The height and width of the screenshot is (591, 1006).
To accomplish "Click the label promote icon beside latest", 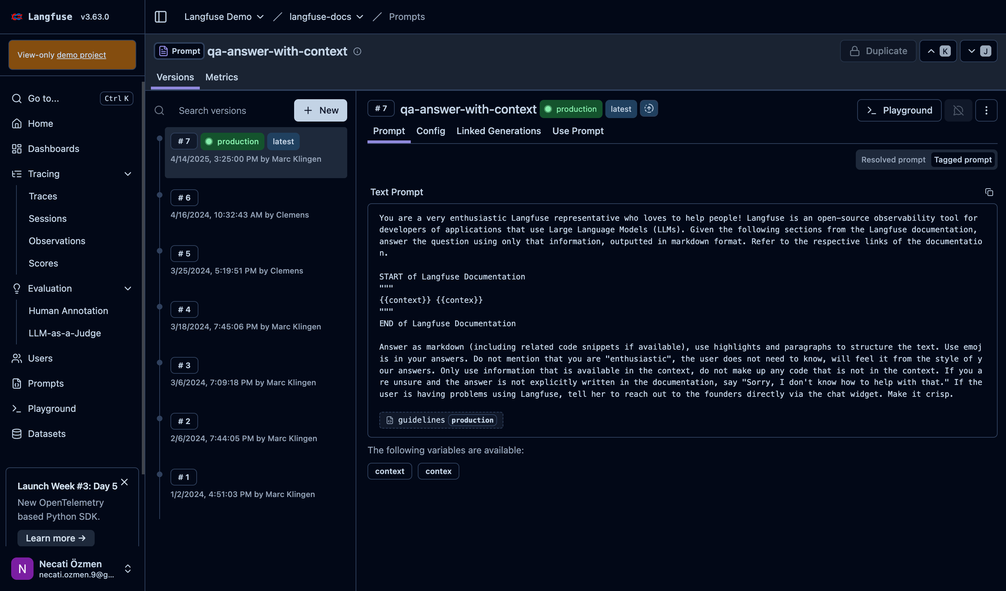I will [649, 109].
